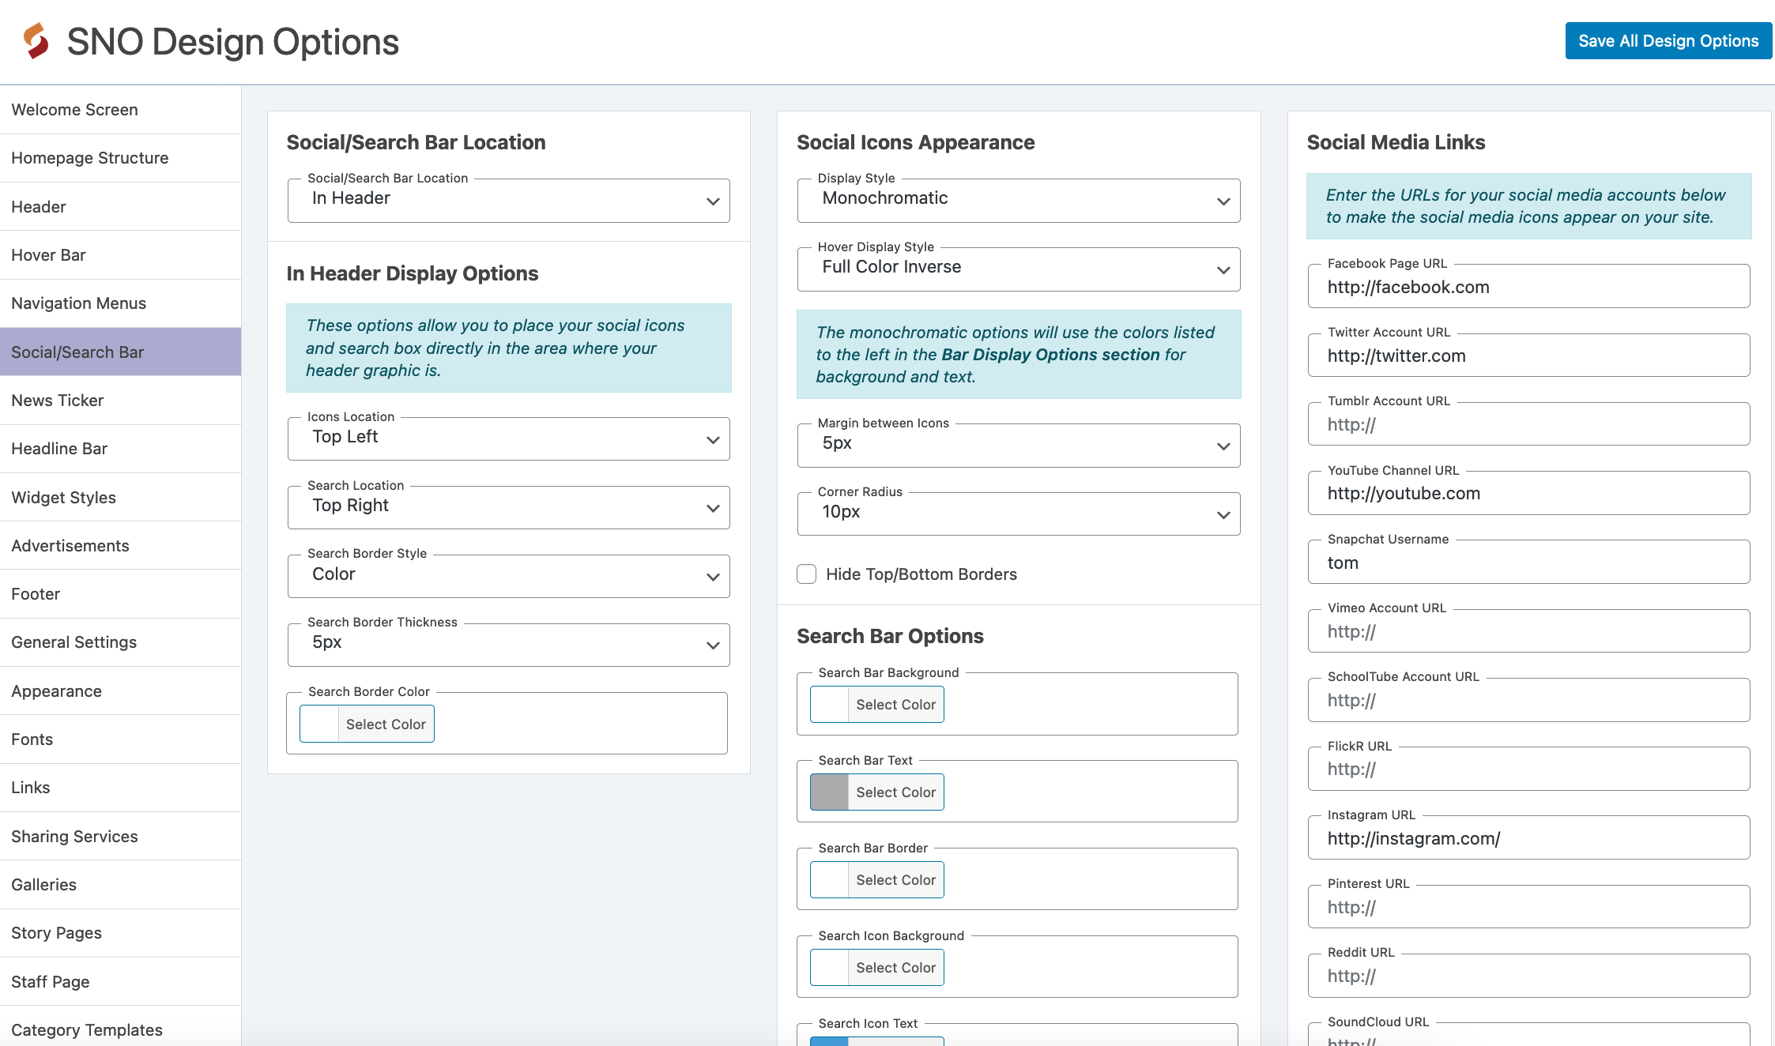The height and width of the screenshot is (1046, 1775).
Task: Open Sharing Services section
Action: [x=120, y=837]
